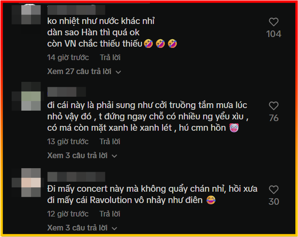Expand replies under the 13 giờ trước comment
Image resolution: width=298 pixels, height=237 pixels.
[x=82, y=156]
